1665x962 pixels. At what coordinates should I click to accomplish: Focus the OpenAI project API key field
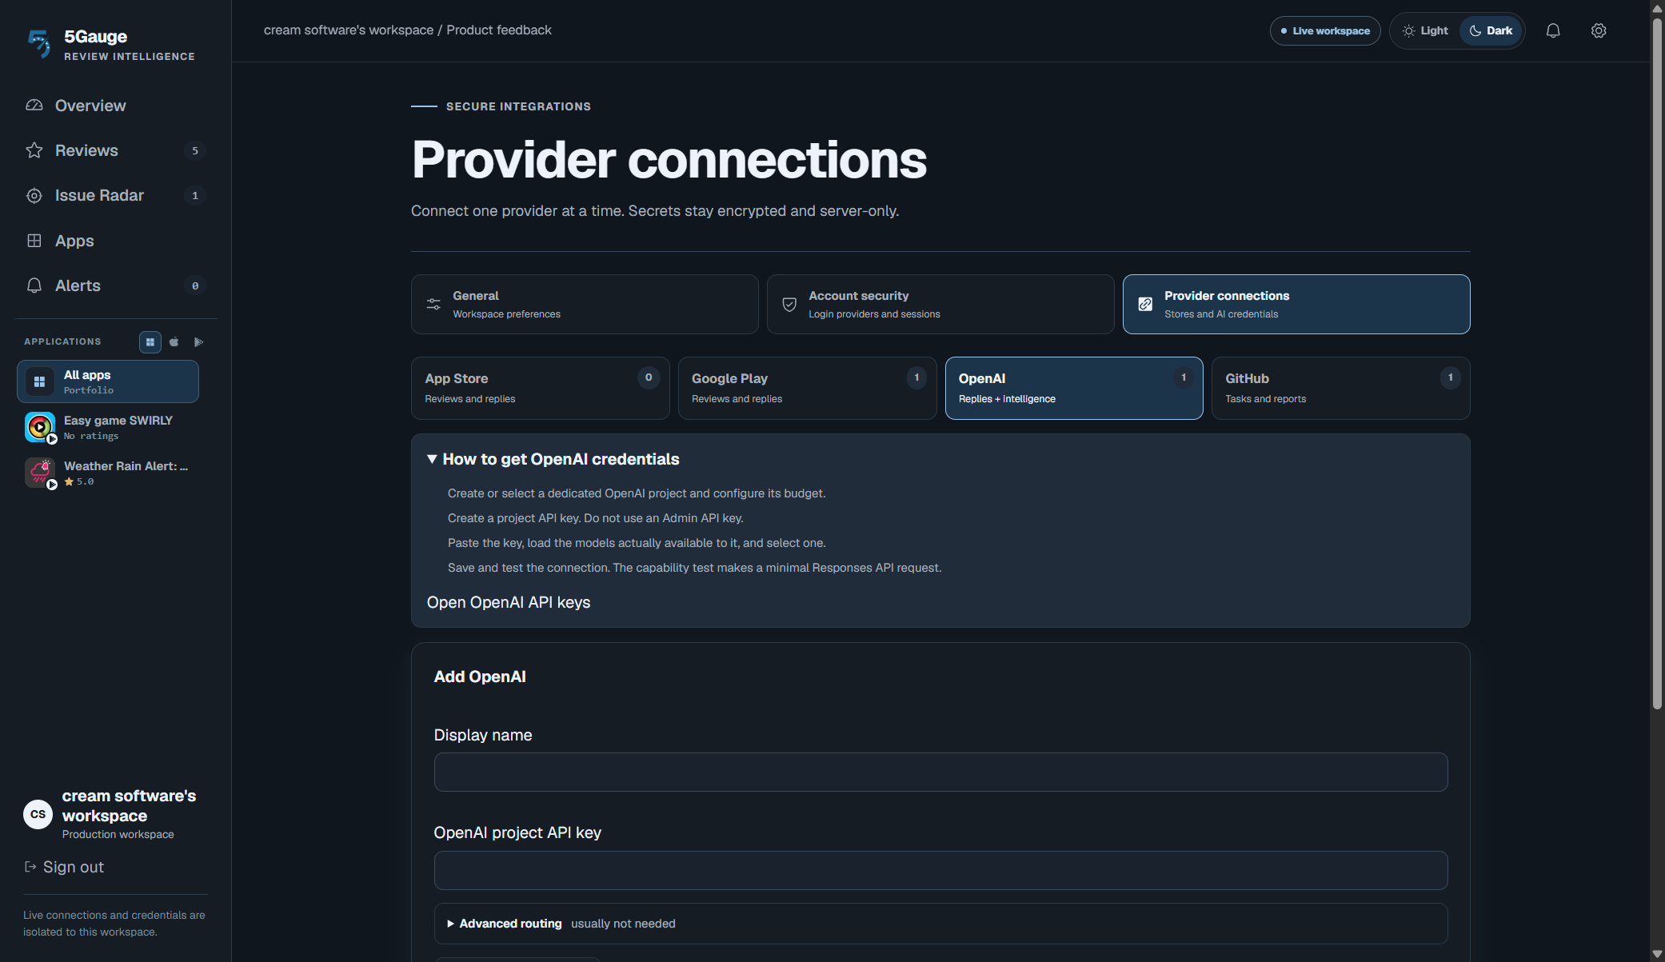coord(940,870)
